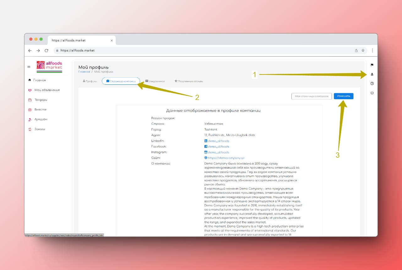Reload the page with the refresh icon

[x=46, y=51]
